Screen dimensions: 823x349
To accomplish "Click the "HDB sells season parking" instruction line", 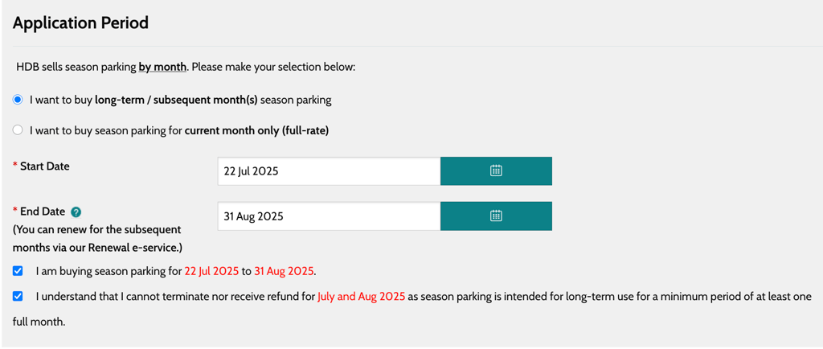I will coord(186,68).
